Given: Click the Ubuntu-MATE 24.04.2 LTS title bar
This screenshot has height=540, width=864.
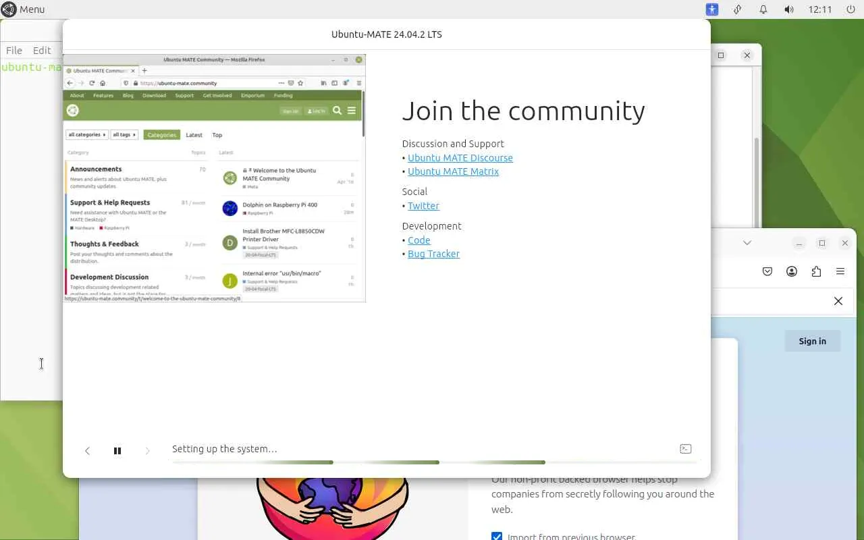Looking at the screenshot, I should click(387, 34).
